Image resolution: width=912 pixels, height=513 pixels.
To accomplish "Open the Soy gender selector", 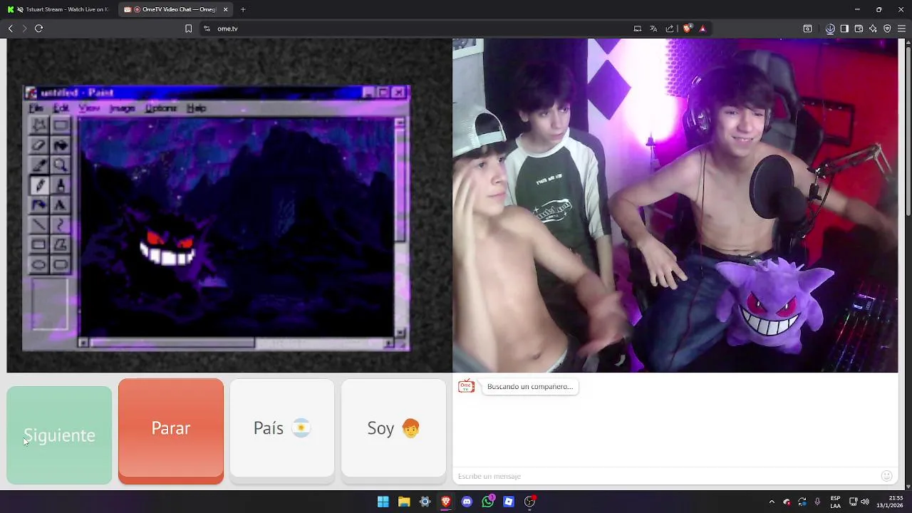I will click(393, 427).
